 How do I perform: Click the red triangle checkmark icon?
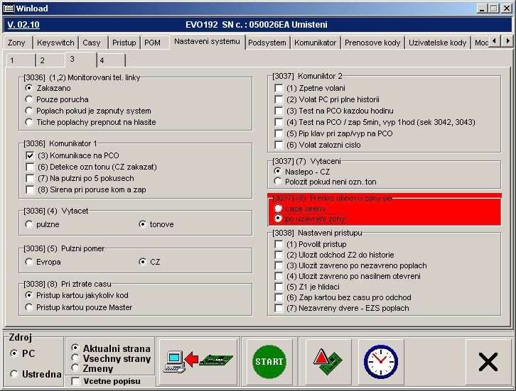[x=324, y=361]
